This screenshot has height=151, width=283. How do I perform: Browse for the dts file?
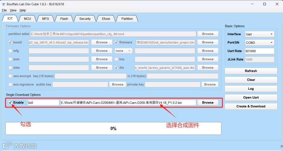pos(208,68)
